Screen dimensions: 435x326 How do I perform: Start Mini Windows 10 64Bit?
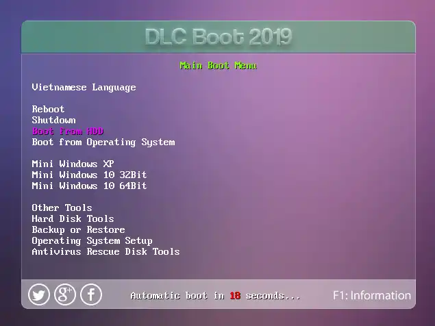[89, 186]
